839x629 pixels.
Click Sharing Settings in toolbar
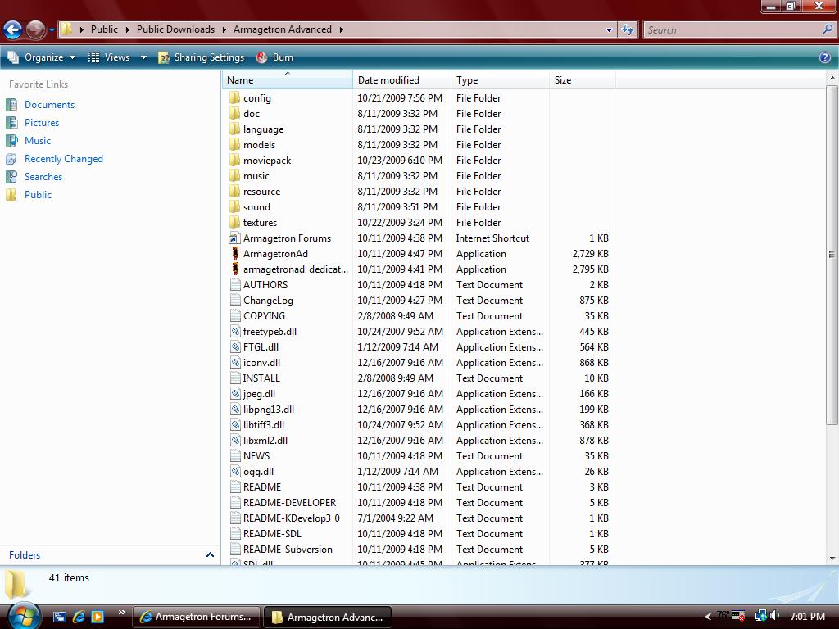202,57
